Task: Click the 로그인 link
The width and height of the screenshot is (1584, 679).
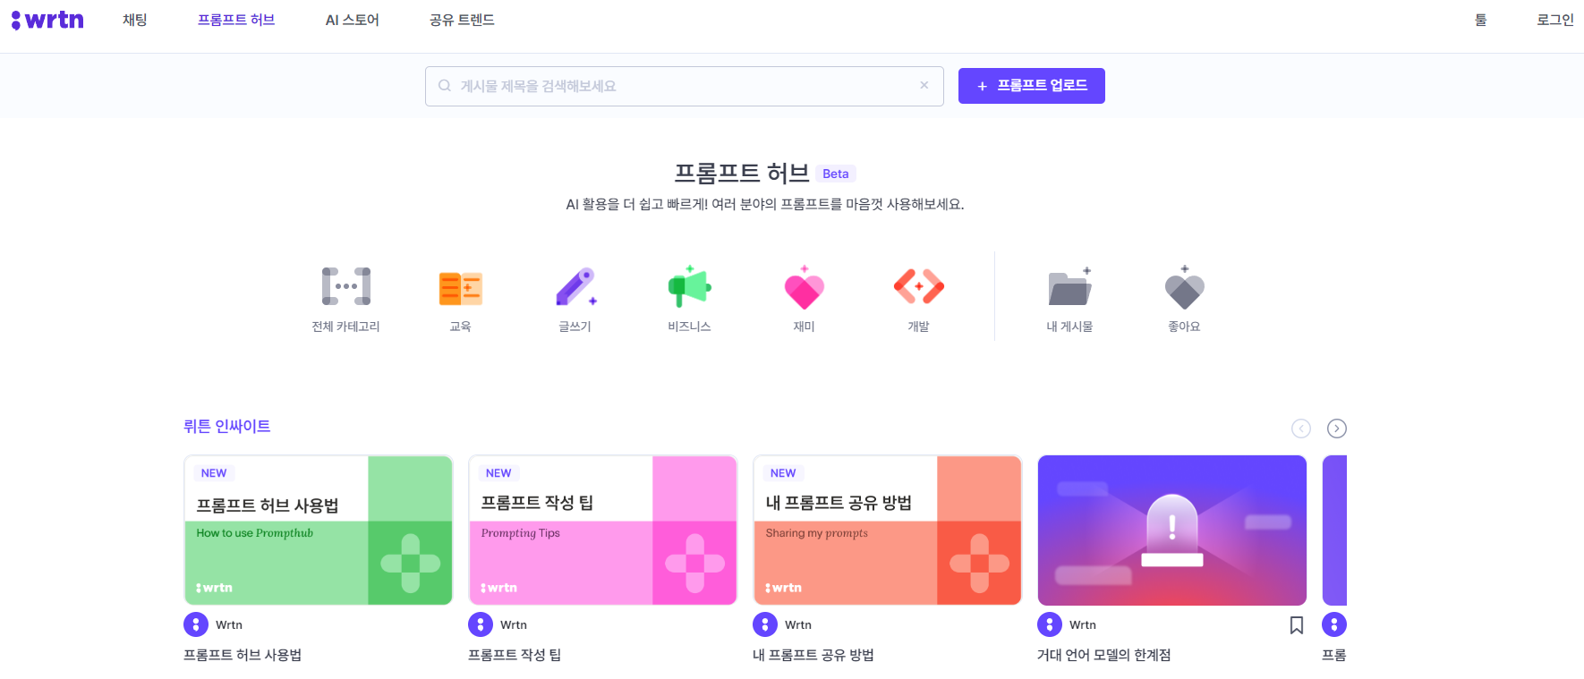Action: coord(1554,20)
